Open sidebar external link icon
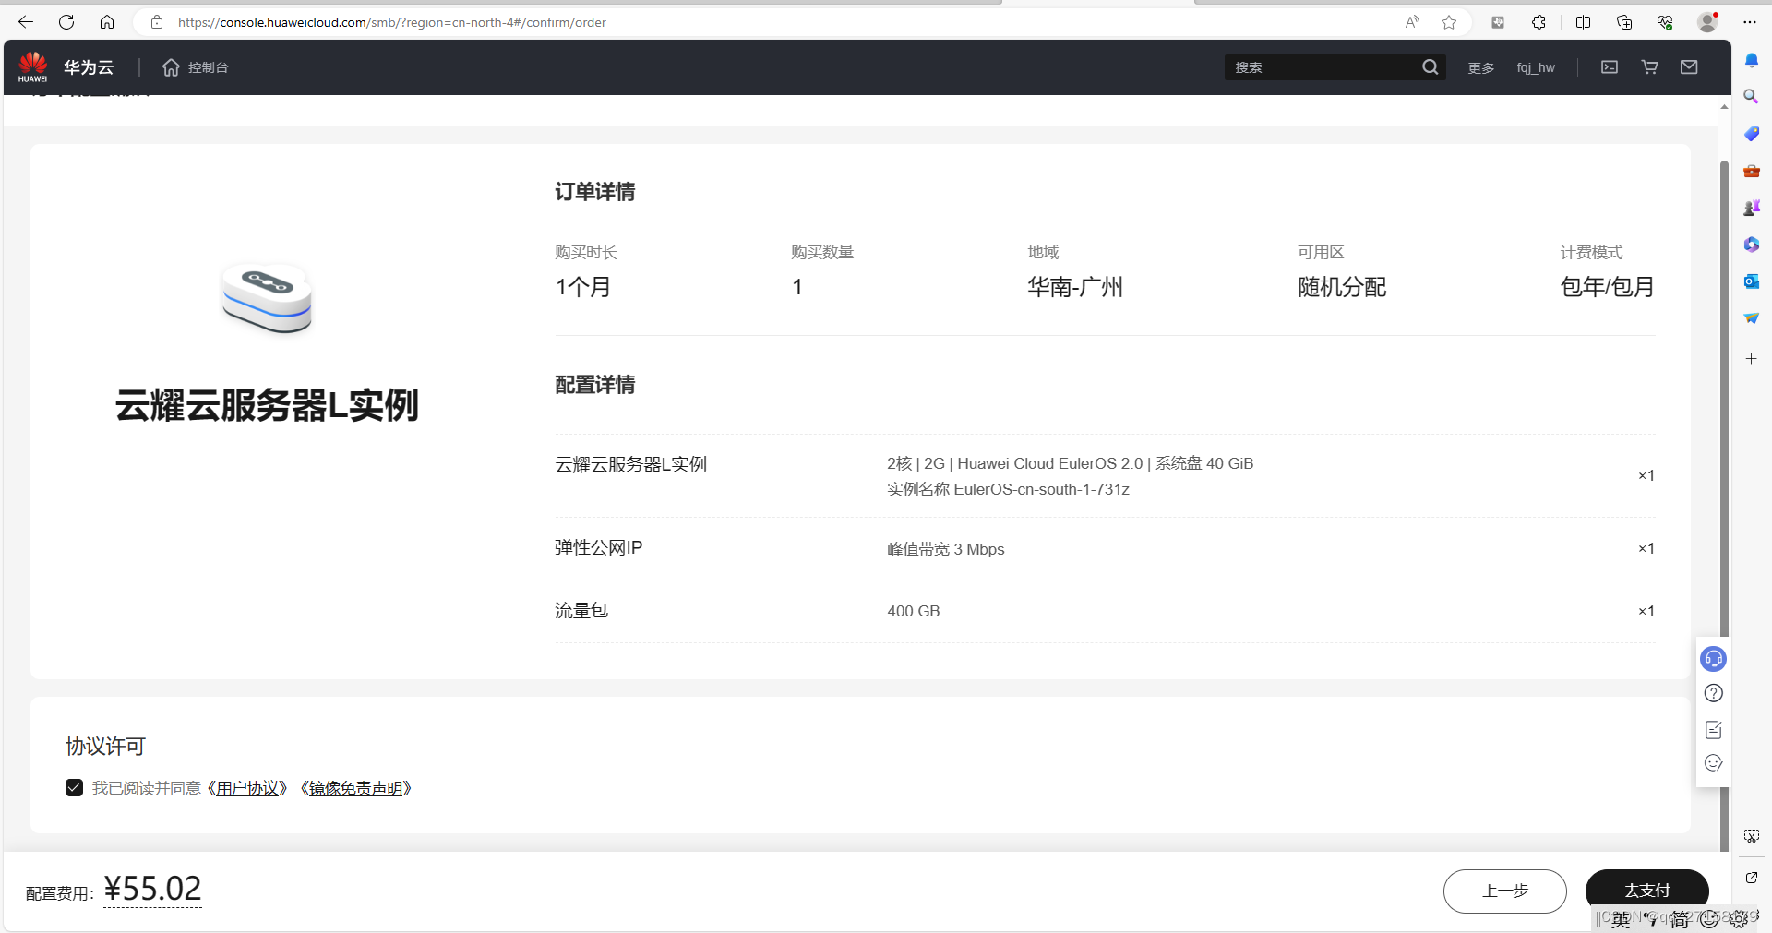The height and width of the screenshot is (933, 1772). [1752, 878]
